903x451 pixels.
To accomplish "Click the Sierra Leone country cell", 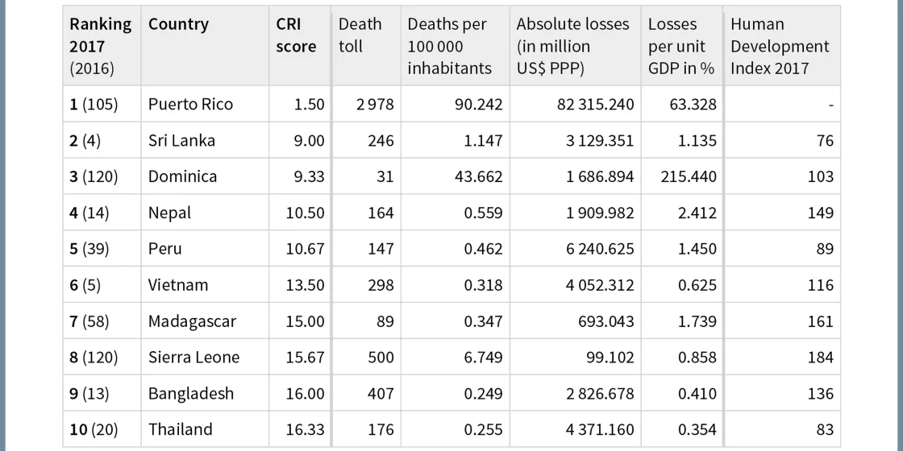I will click(x=193, y=357).
